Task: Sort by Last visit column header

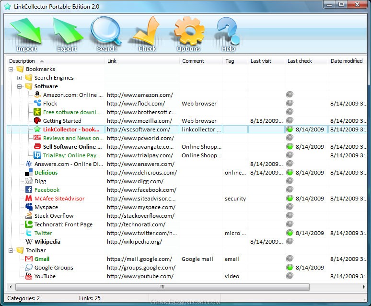Action: coord(266,61)
